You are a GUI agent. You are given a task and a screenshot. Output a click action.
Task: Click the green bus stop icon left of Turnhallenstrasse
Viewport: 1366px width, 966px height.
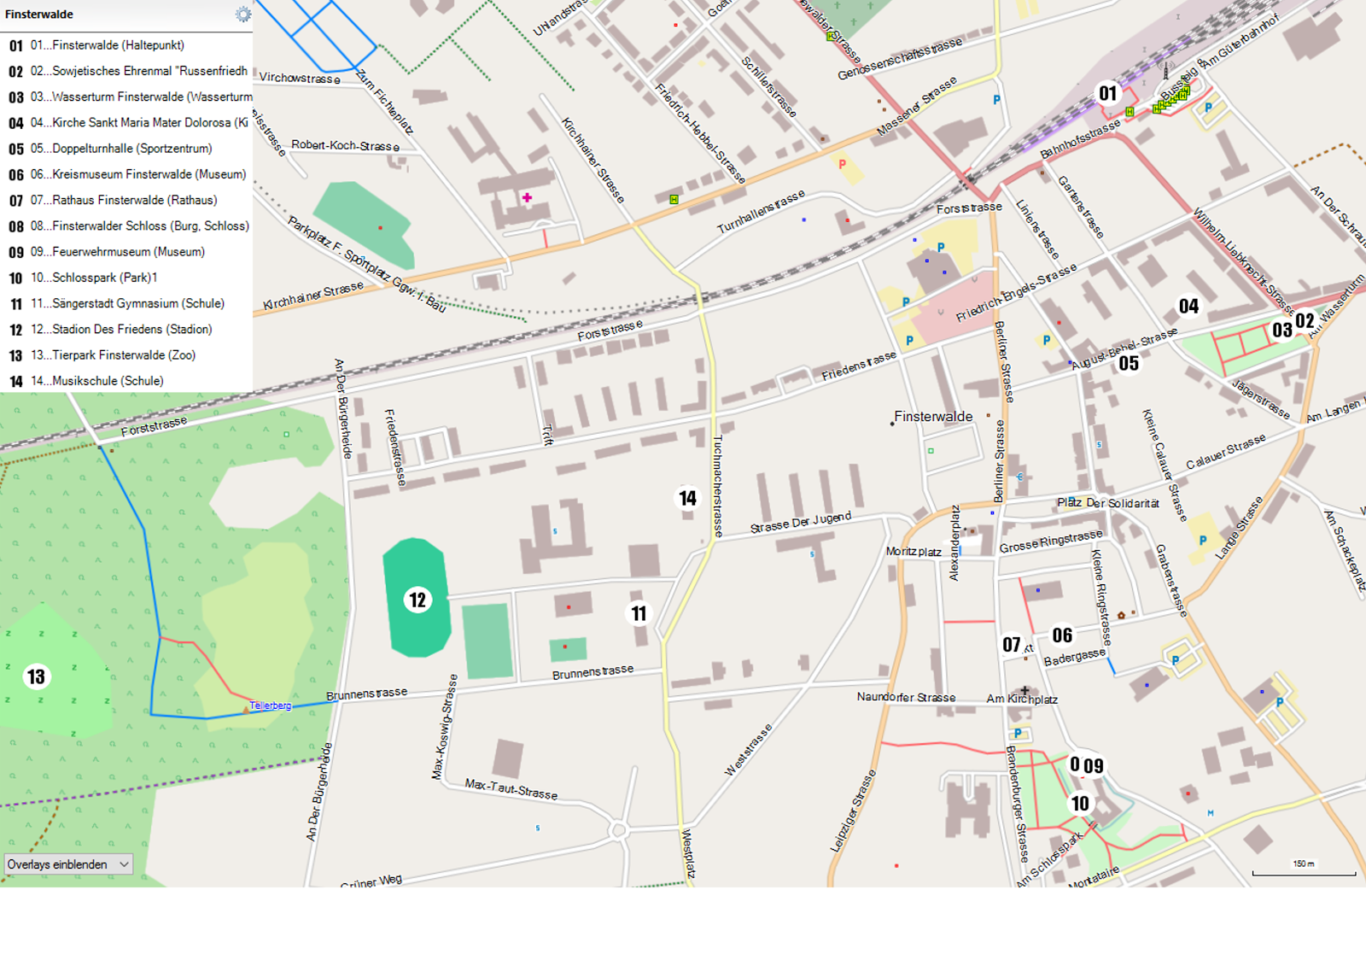(x=674, y=199)
